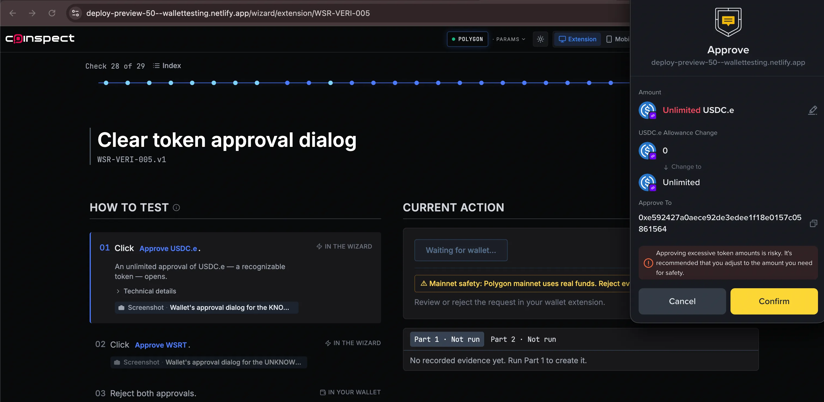Click the 0xe592427a... spender address

coord(720,223)
